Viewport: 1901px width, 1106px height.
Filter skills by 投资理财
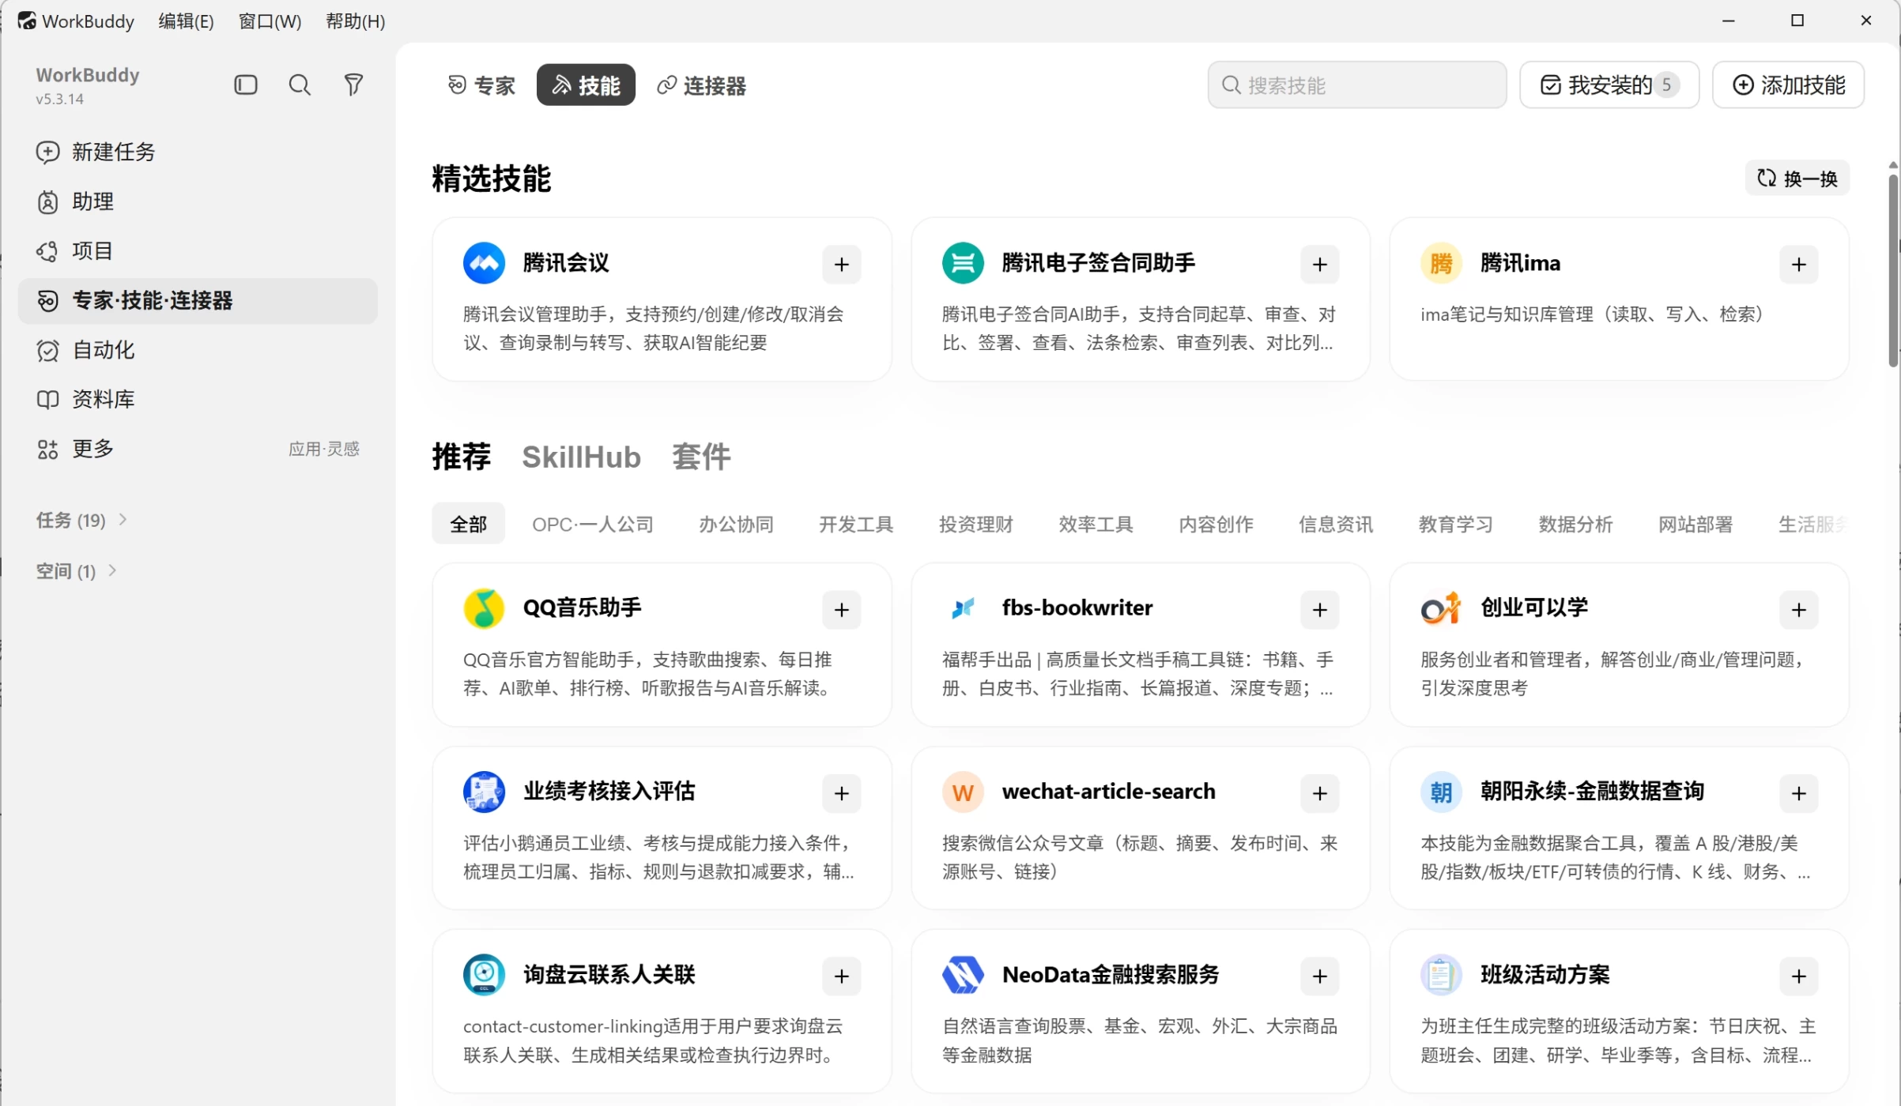(976, 524)
